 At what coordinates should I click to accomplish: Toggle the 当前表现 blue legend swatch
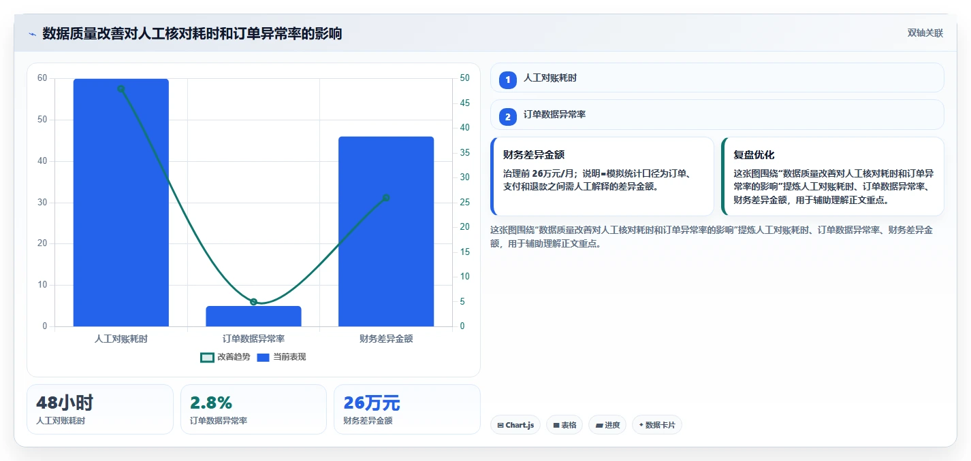264,357
